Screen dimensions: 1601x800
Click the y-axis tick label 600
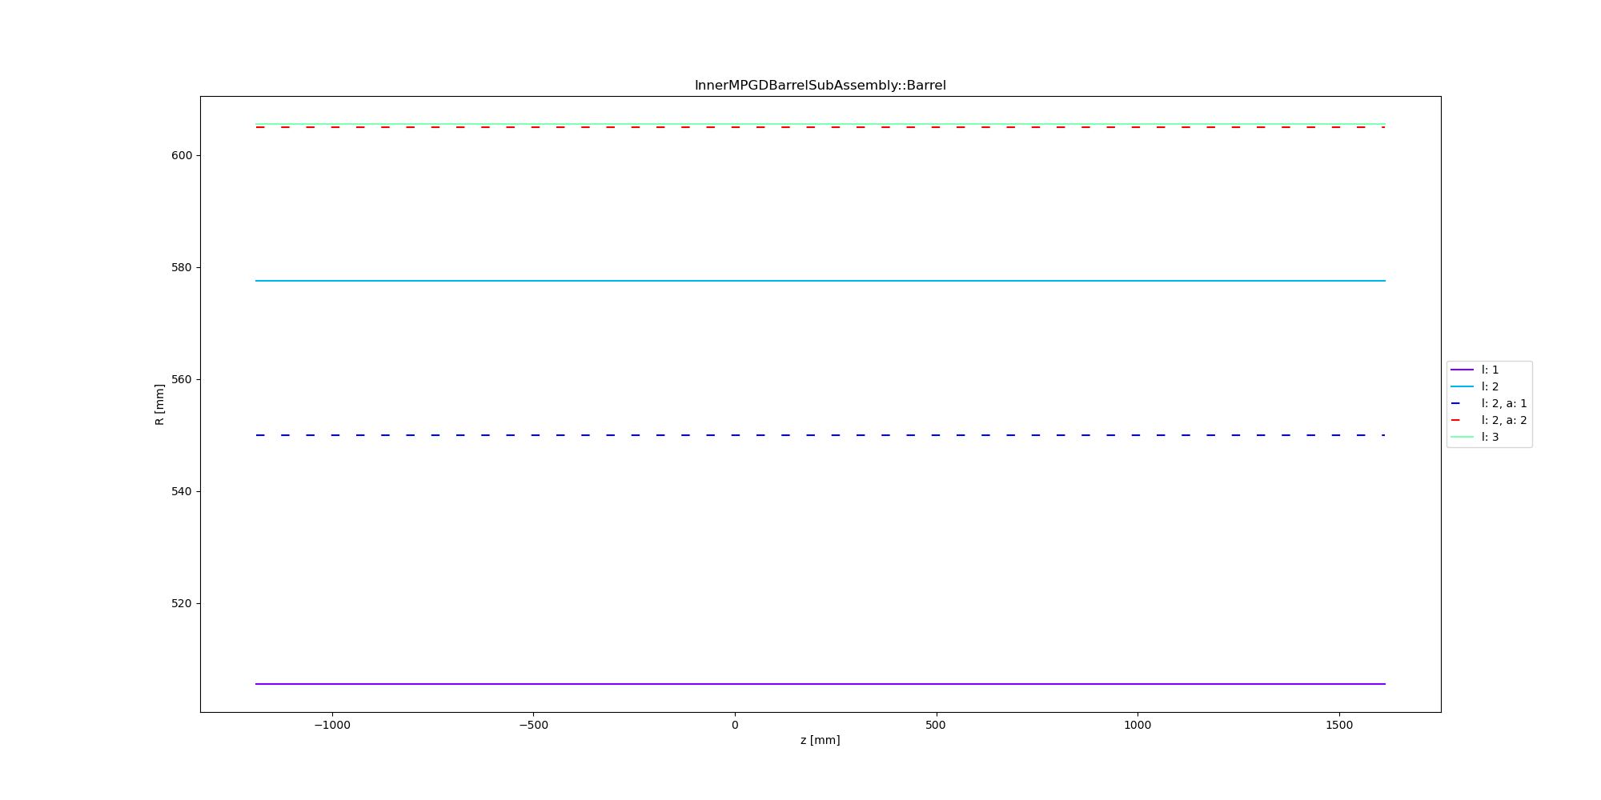click(182, 155)
